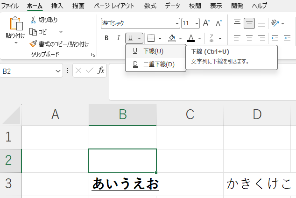Click the three-dot handle beside Name Box

(68, 71)
